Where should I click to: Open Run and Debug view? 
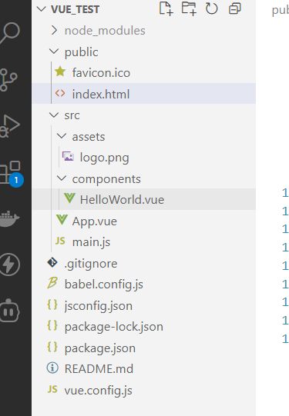(x=9, y=126)
